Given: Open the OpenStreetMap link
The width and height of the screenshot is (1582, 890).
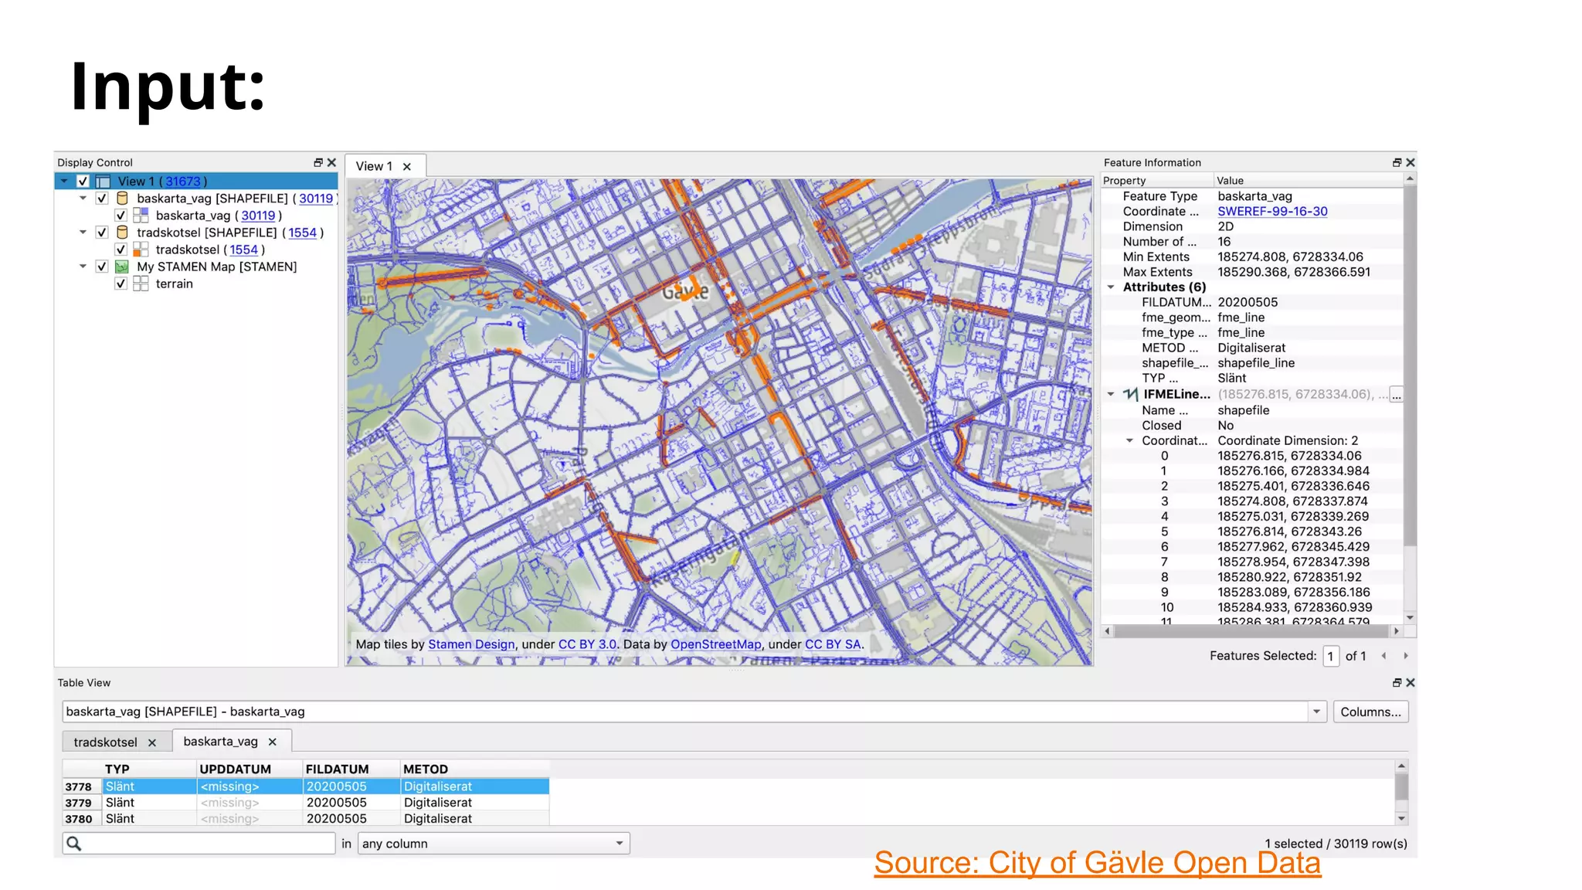Looking at the screenshot, I should [715, 644].
